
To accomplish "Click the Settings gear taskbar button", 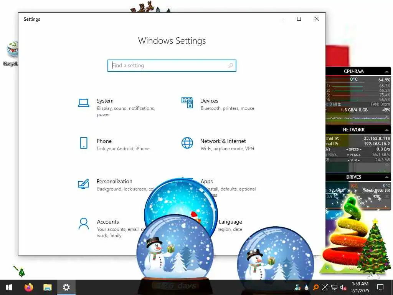I will [66, 287].
